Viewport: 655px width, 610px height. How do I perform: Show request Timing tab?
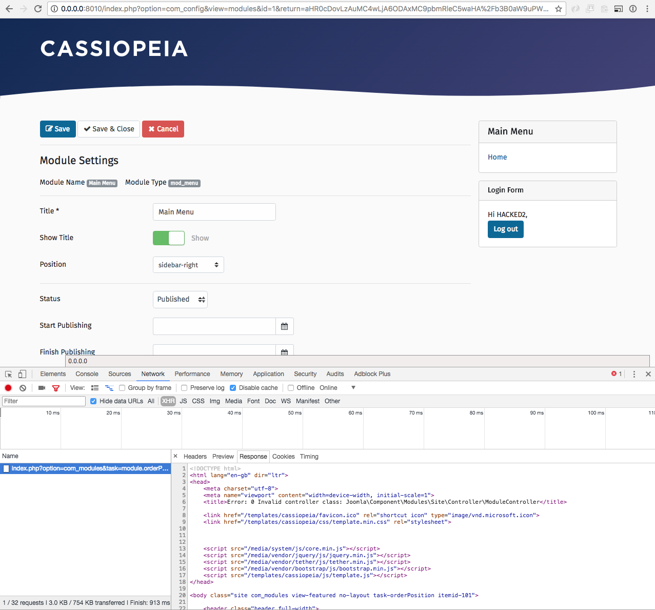click(x=309, y=457)
